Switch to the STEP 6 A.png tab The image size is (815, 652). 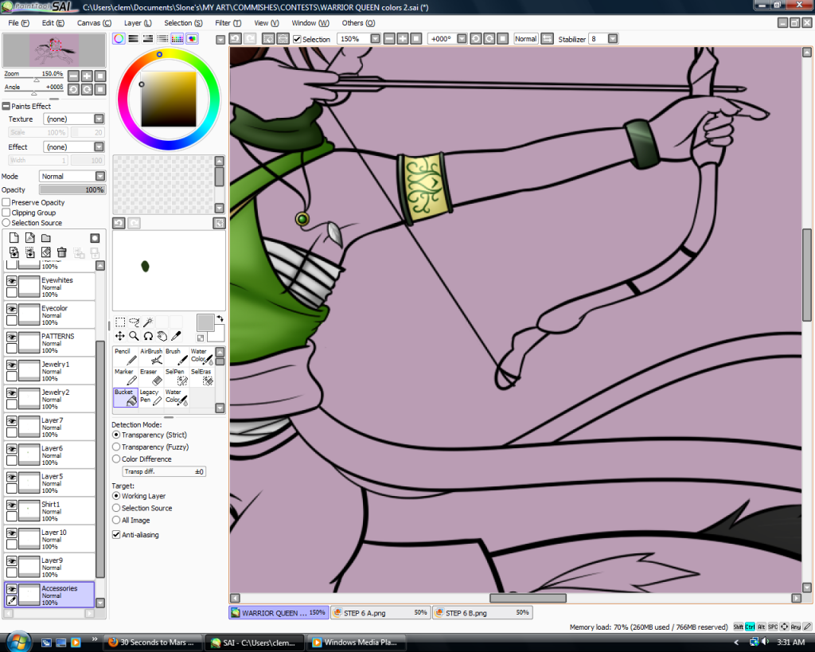(x=381, y=613)
